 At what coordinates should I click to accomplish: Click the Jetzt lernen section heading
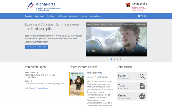coord(124,67)
